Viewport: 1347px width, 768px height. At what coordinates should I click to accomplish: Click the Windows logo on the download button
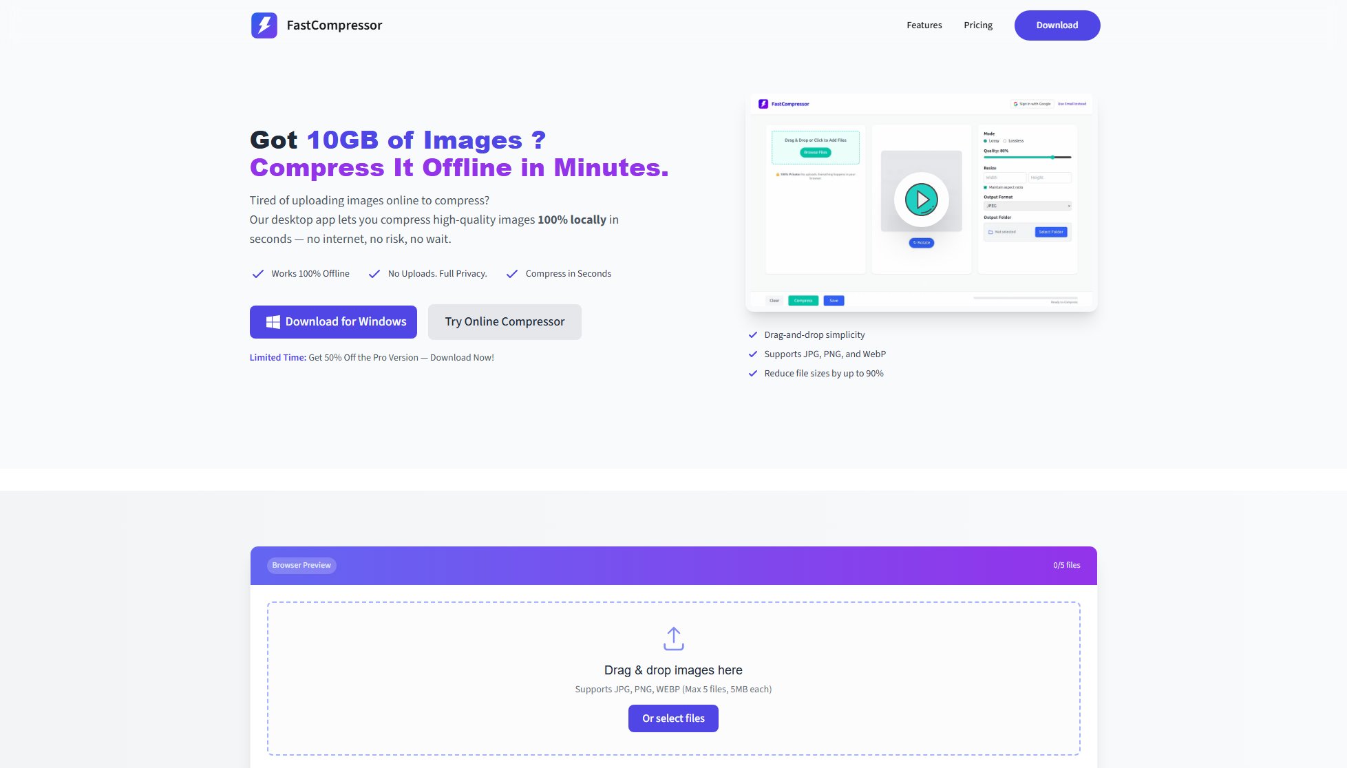pyautogui.click(x=273, y=321)
